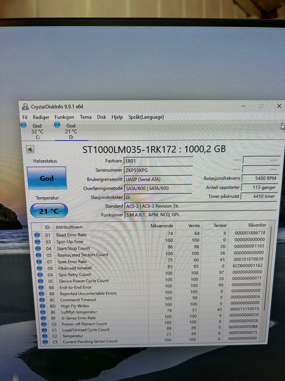This screenshot has width=285, height=381.
Task: Click the Seek Error Rate status circle
Action: pos(39,262)
